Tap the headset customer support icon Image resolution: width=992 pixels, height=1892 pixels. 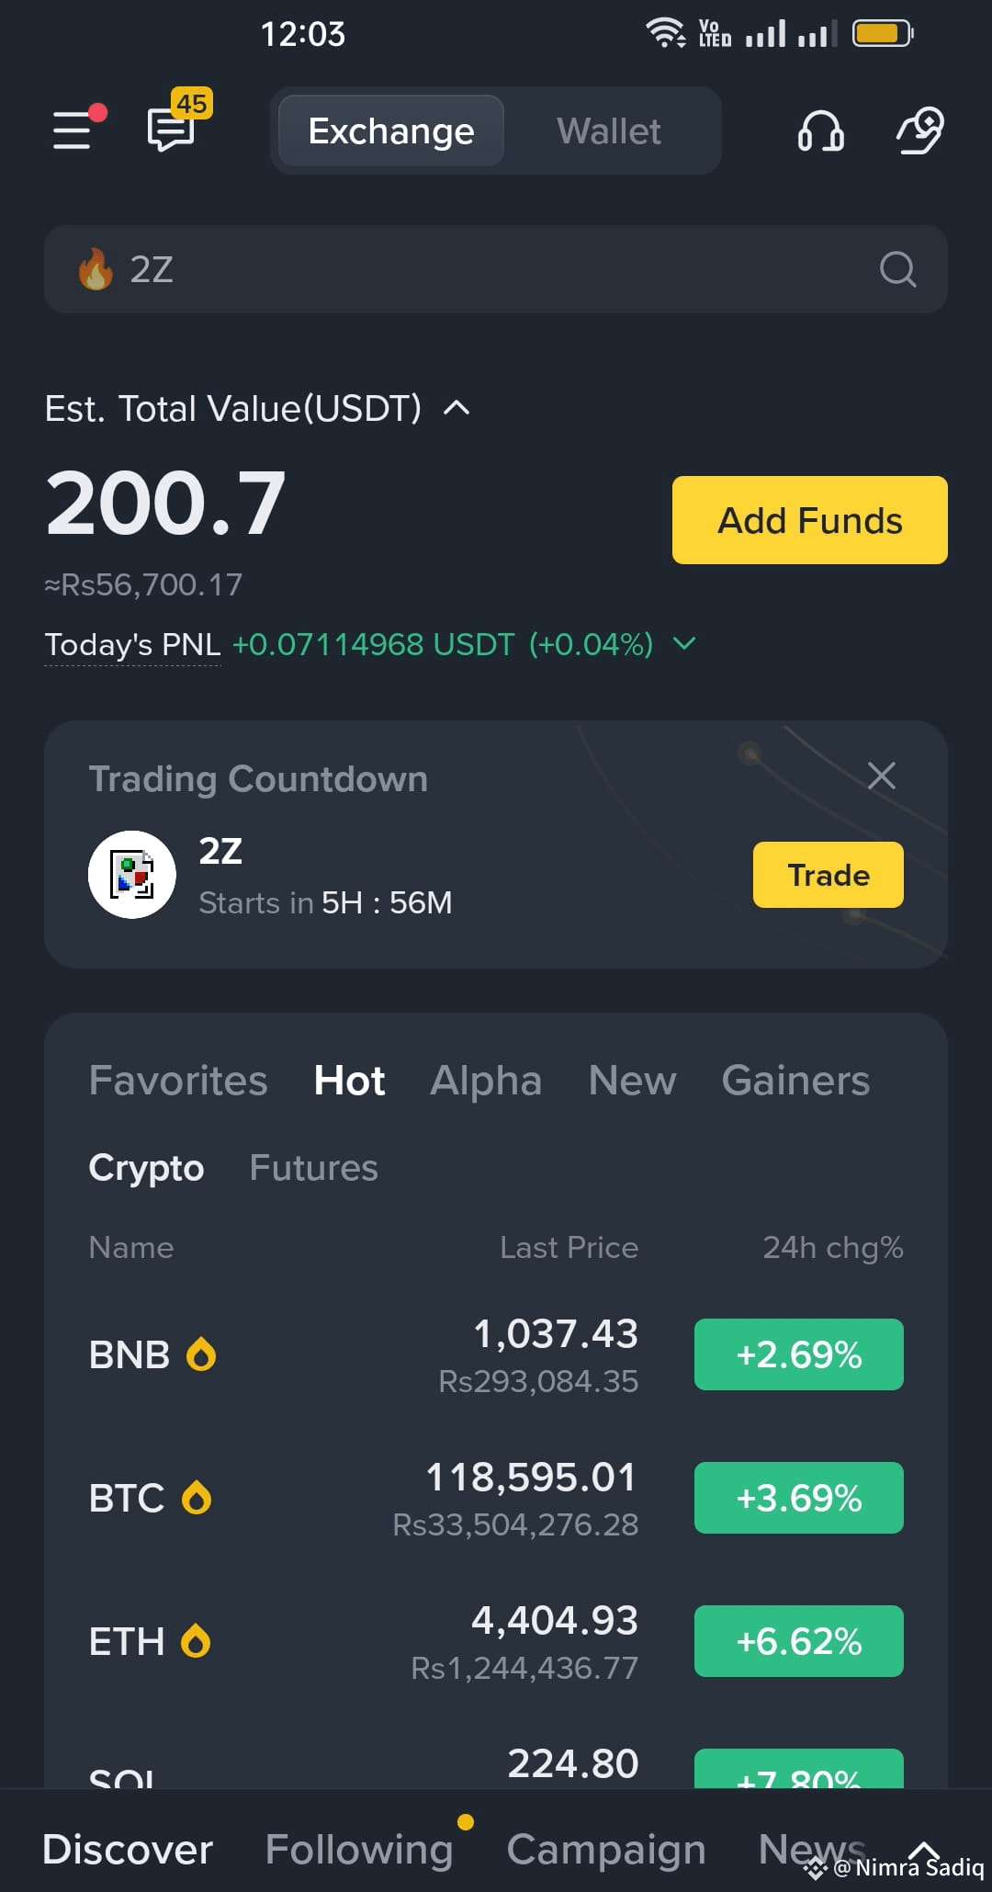point(820,130)
